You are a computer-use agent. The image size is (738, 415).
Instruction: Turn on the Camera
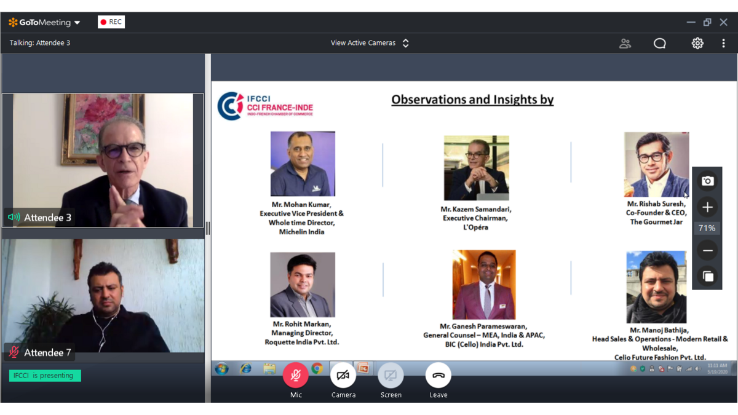coord(343,376)
